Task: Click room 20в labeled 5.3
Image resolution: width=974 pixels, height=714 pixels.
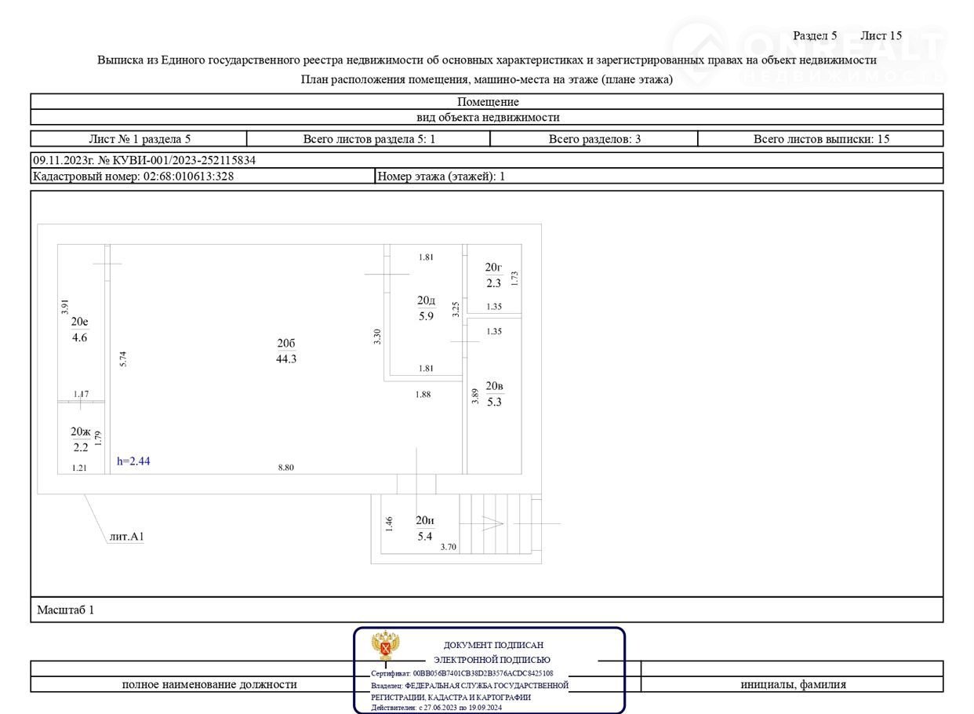Action: click(x=494, y=395)
